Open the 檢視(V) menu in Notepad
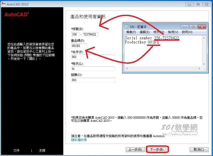The image size is (213, 156). [x=173, y=32]
